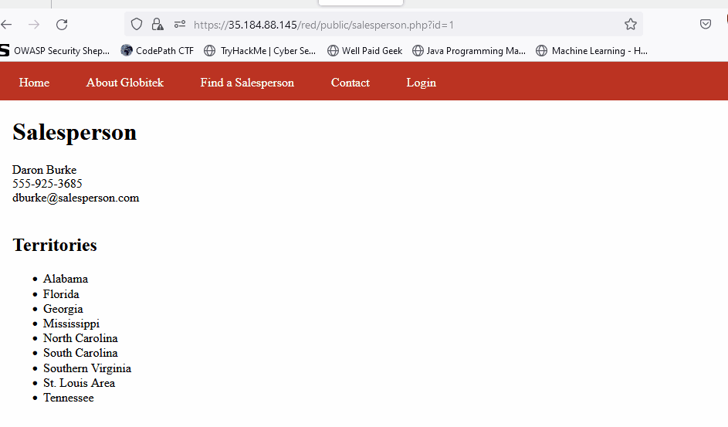
Task: Open the Well Paid Geek bookmark
Action: point(365,51)
